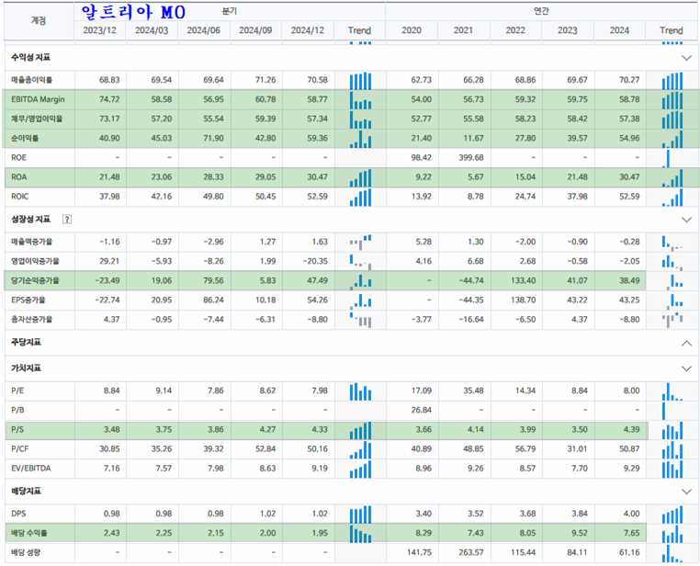700x566 pixels.
Task: Select the 배당 성향 row label
Action: (x=26, y=552)
